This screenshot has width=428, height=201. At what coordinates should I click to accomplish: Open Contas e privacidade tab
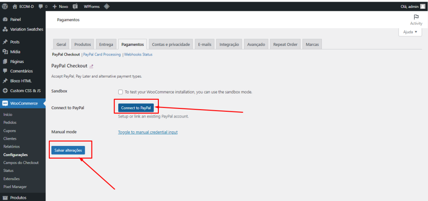171,44
